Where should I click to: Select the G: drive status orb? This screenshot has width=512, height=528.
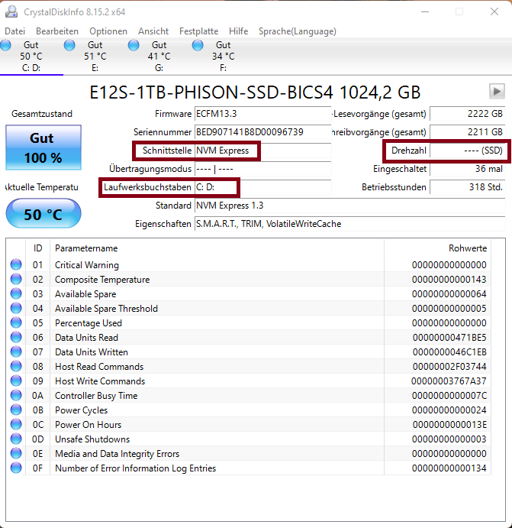click(134, 45)
